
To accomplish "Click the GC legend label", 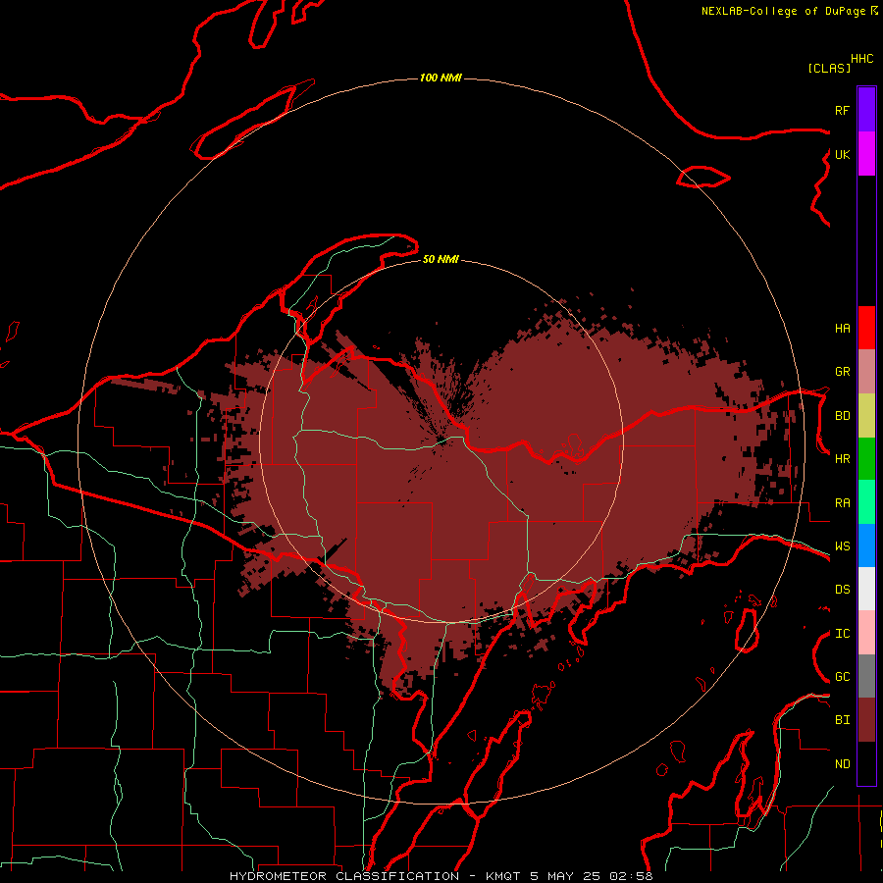I will (x=842, y=676).
